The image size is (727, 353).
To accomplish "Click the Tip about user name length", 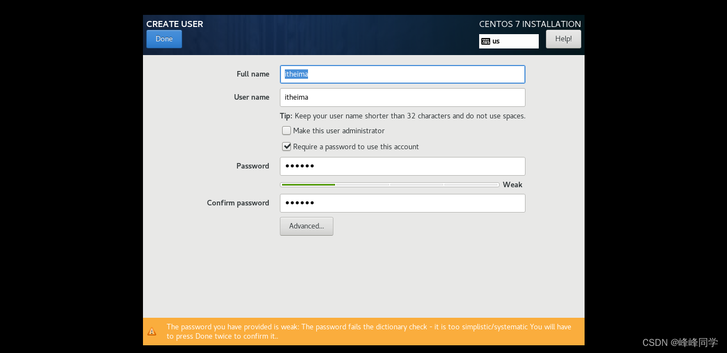I will [402, 116].
